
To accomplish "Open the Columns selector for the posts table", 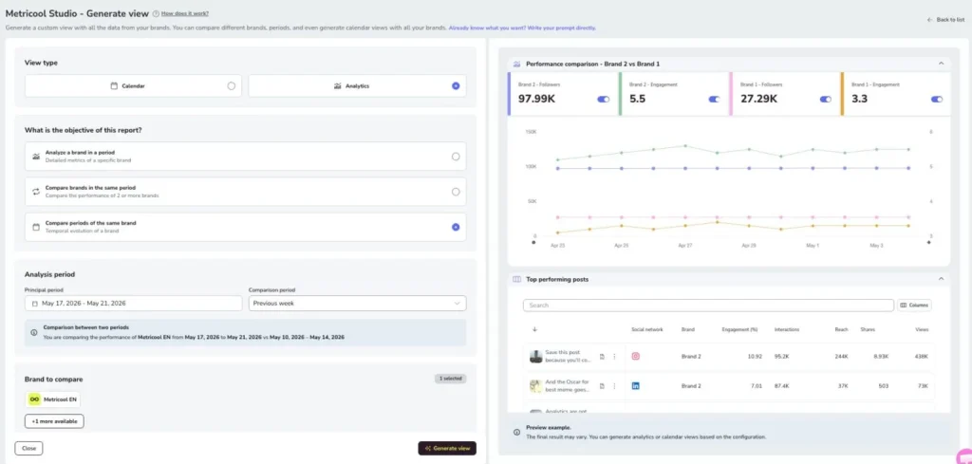I will coord(914,306).
